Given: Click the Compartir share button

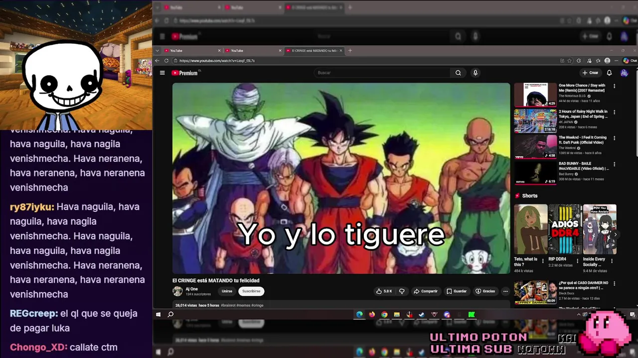Looking at the screenshot, I should coord(425,291).
